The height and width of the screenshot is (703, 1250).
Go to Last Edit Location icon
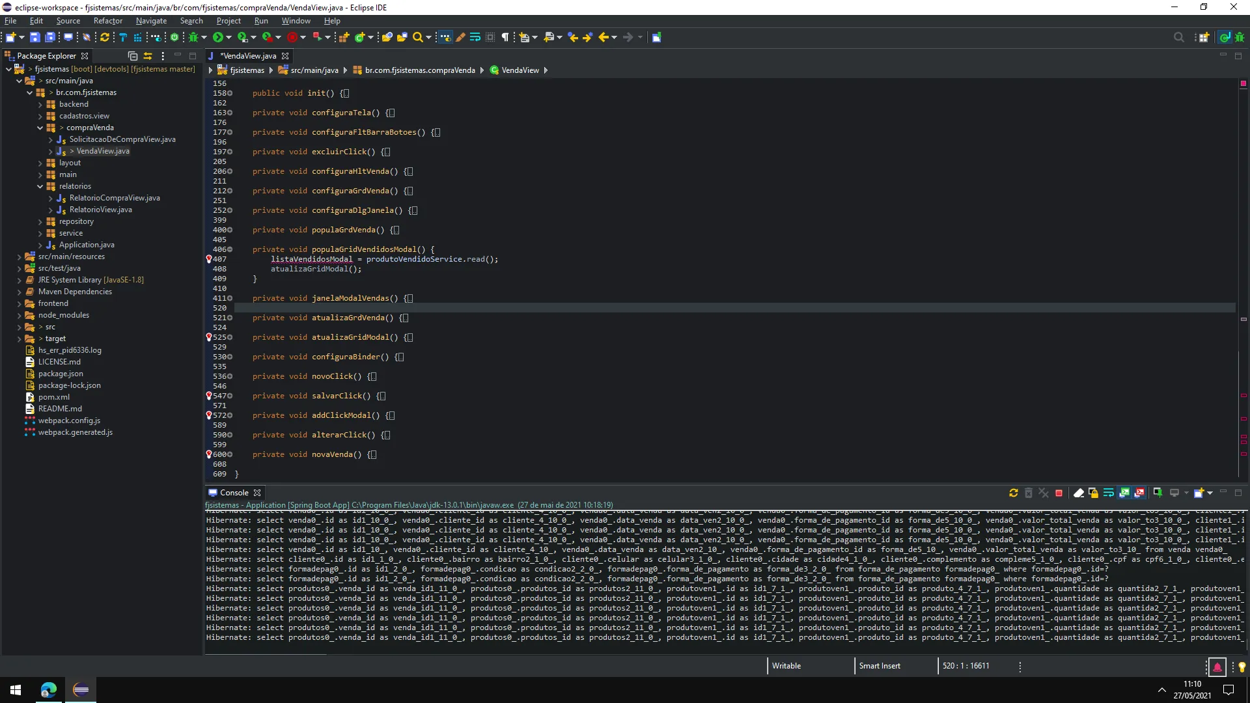point(573,38)
